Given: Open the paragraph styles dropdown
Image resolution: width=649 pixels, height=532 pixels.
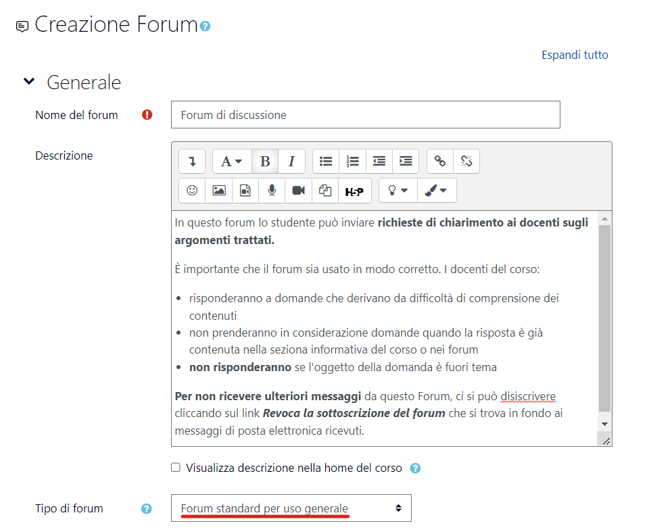Looking at the screenshot, I should [231, 161].
